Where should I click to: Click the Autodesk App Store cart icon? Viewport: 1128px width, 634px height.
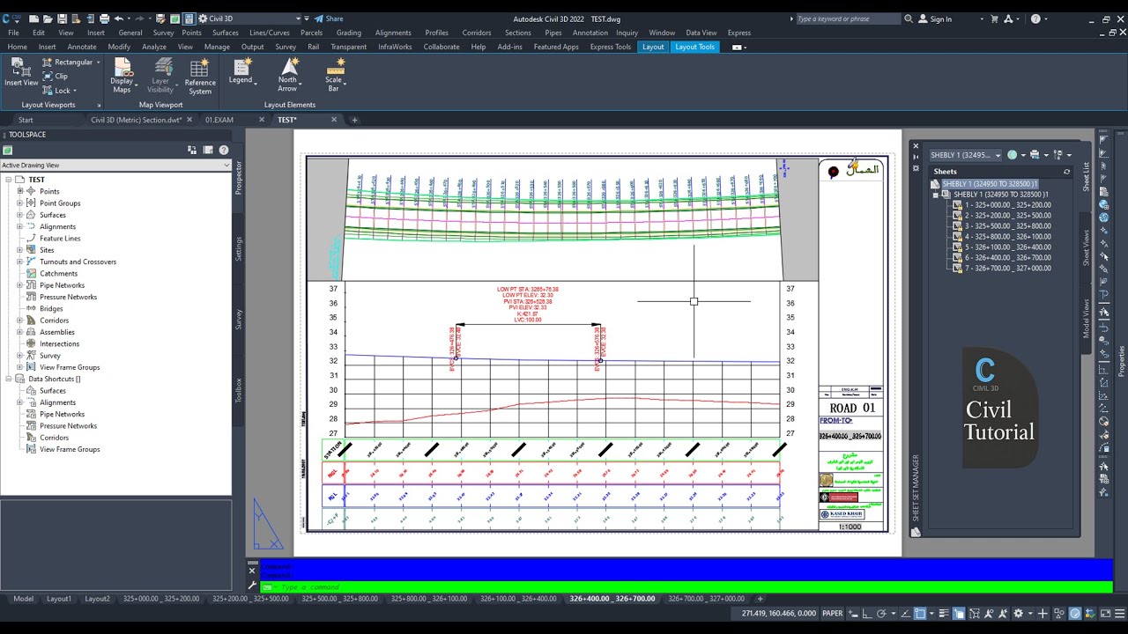pos(994,18)
